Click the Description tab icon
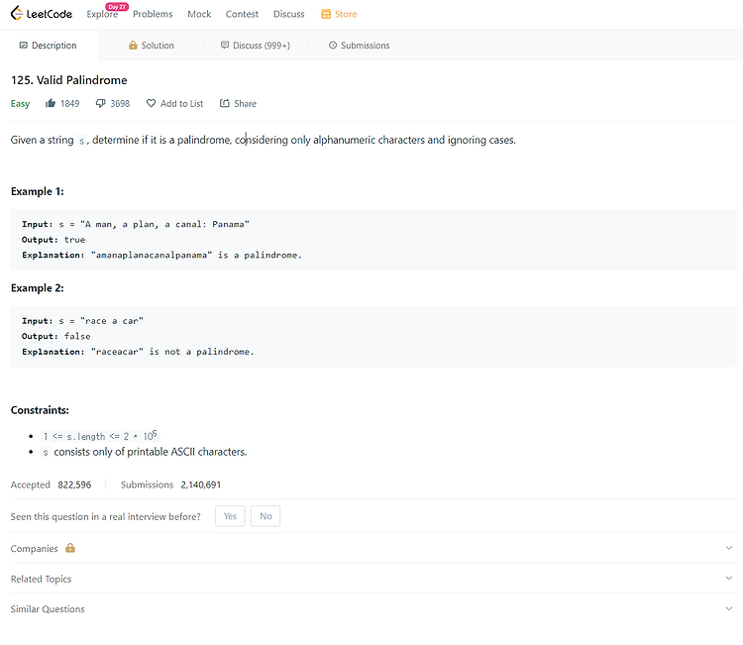 coord(23,45)
